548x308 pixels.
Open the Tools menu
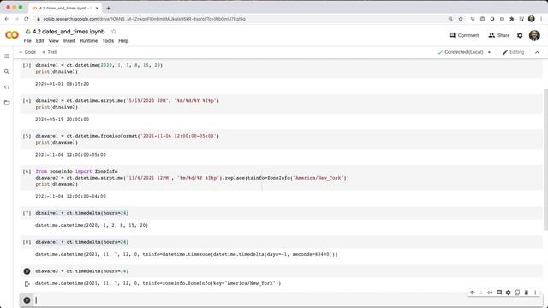[x=108, y=41]
